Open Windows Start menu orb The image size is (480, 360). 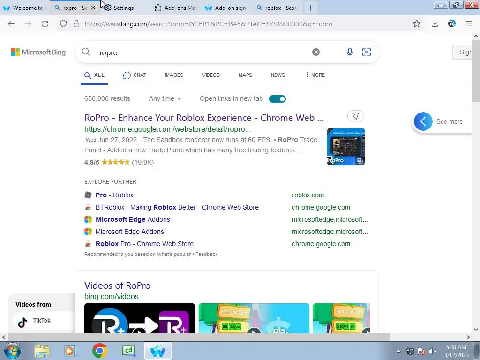click(13, 351)
